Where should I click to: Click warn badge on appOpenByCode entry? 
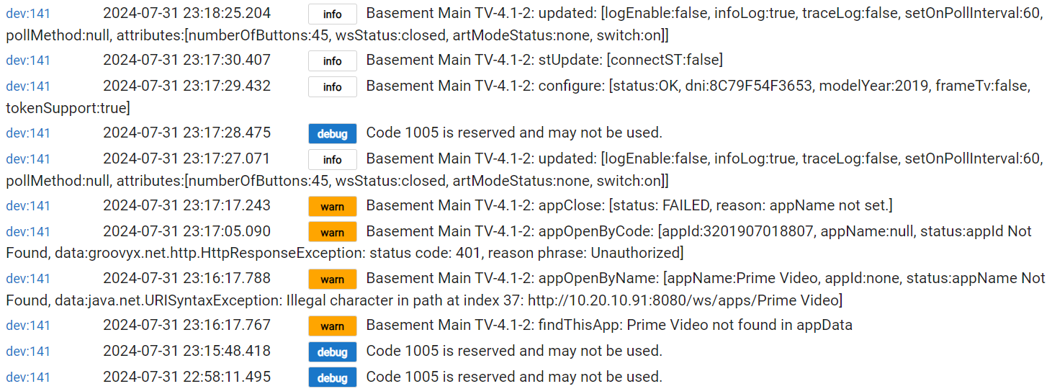tap(333, 233)
